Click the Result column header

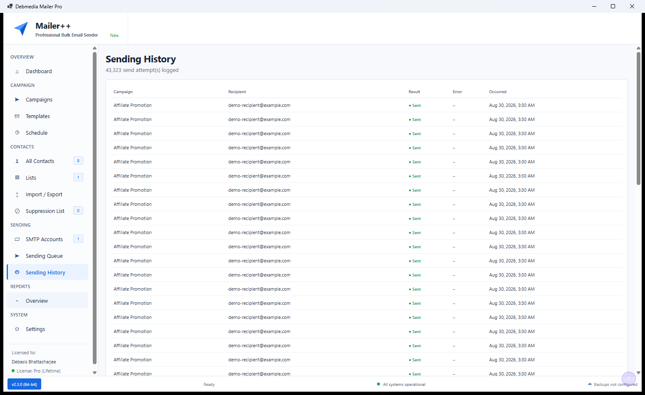click(x=414, y=92)
